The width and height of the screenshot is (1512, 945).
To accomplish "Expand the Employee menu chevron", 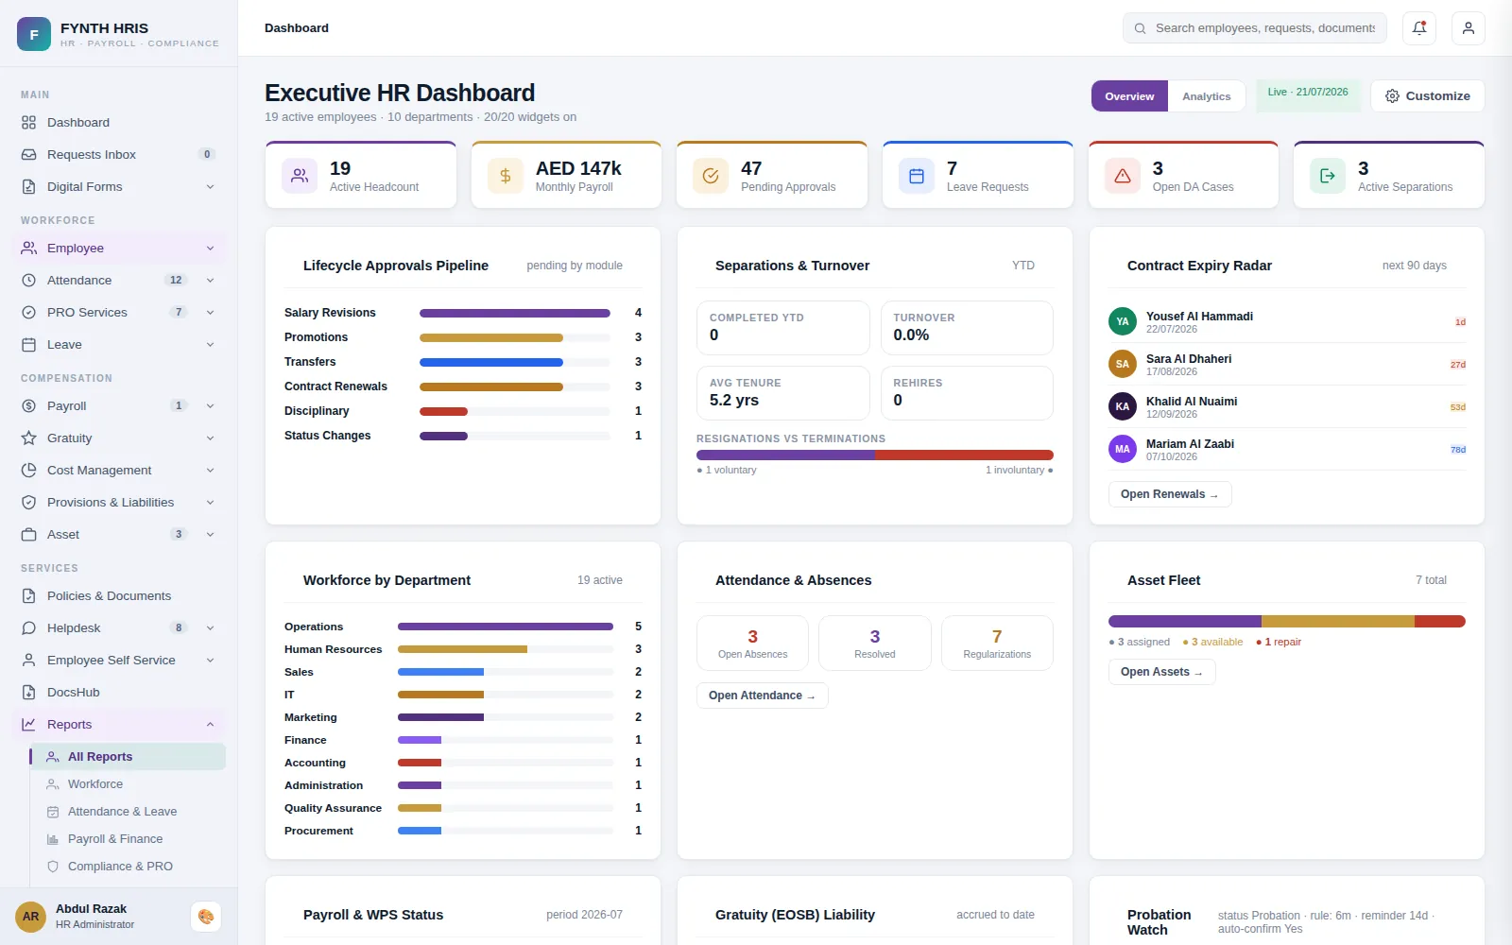I will click(210, 249).
